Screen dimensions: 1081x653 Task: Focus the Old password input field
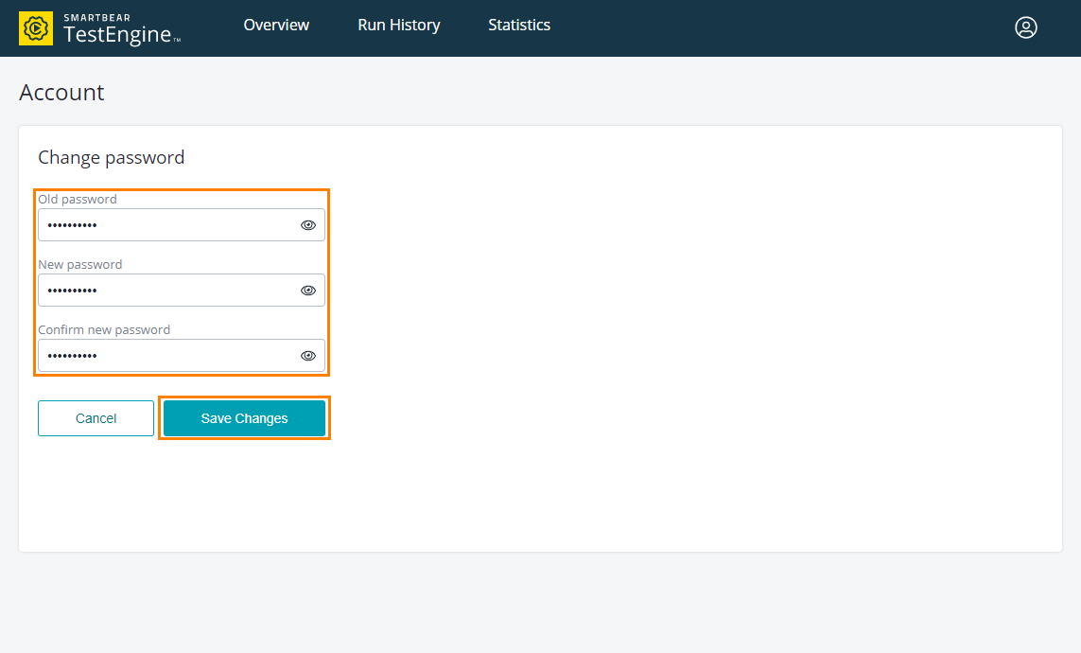tap(166, 225)
